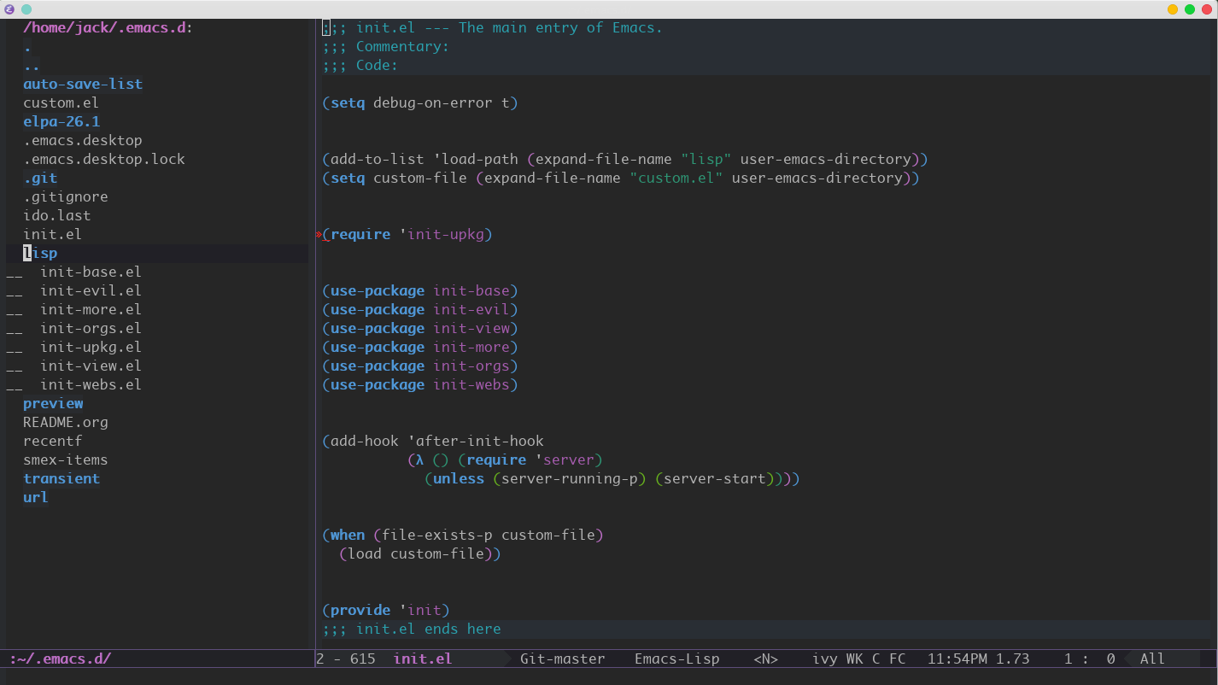The image size is (1218, 685).
Task: Open the auto-save-list directory
Action: [x=83, y=84]
